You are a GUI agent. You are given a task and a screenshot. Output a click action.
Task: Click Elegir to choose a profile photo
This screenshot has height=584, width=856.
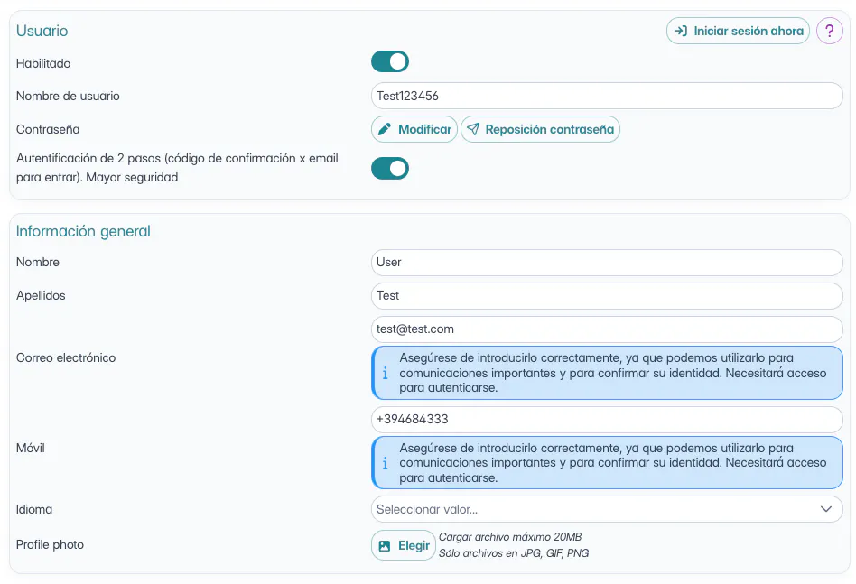[414, 546]
